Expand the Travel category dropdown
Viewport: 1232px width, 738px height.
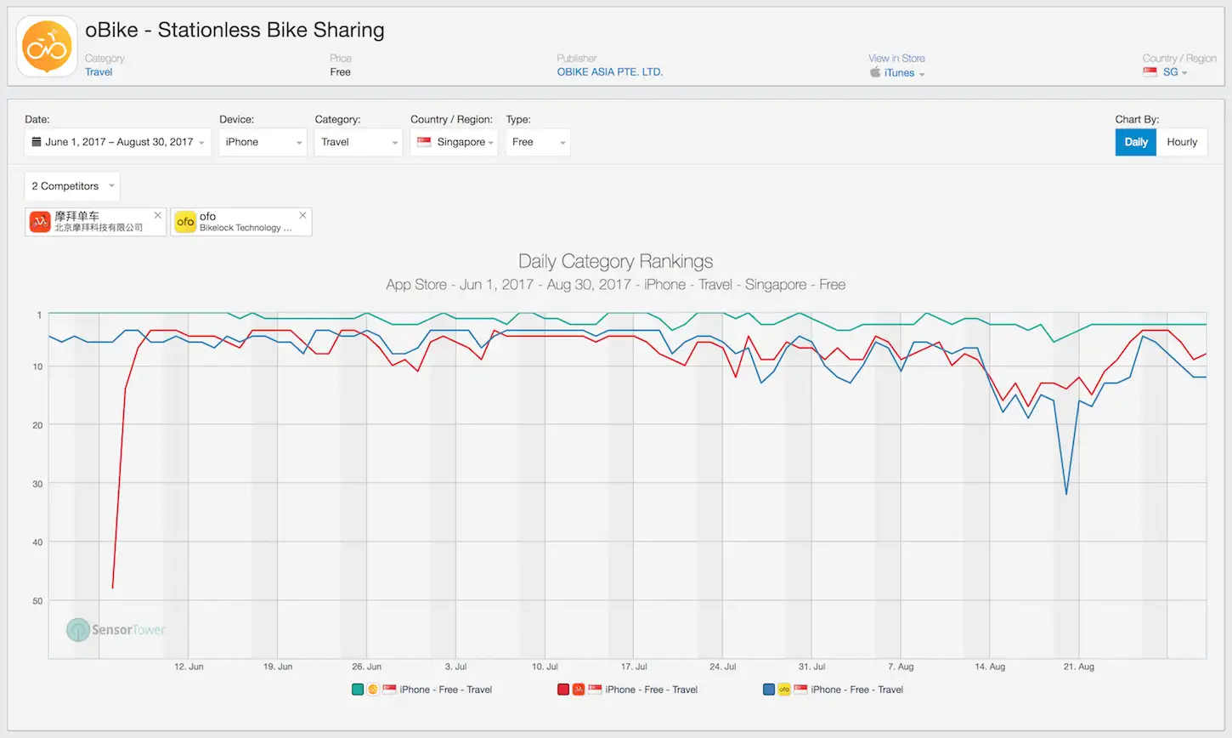(x=358, y=142)
